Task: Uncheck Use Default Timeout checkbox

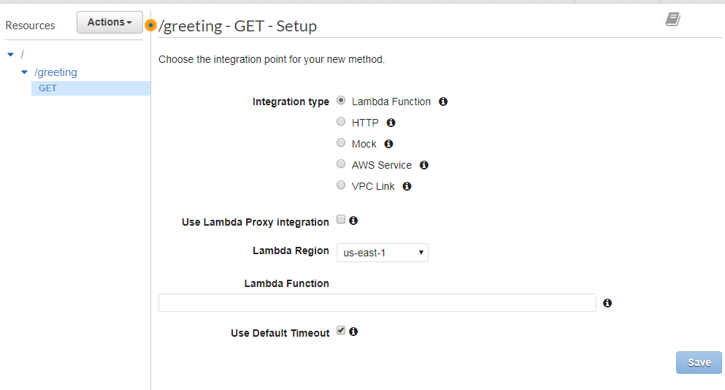Action: click(x=341, y=330)
